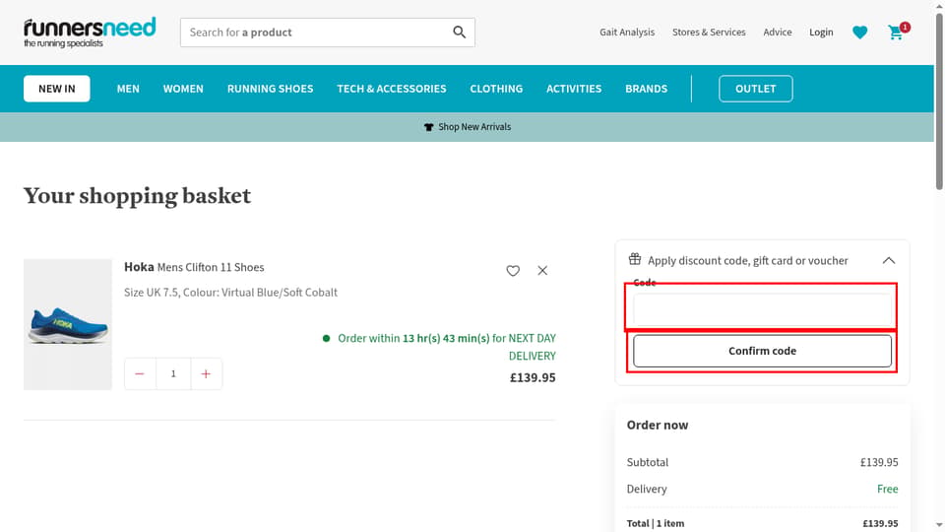Viewport: 945px width, 532px height.
Task: Click the Subtotal £139.95 value
Action: (x=879, y=463)
